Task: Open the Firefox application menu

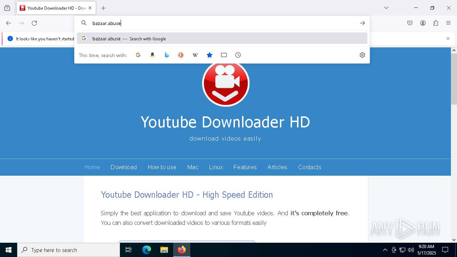Action: click(x=448, y=23)
